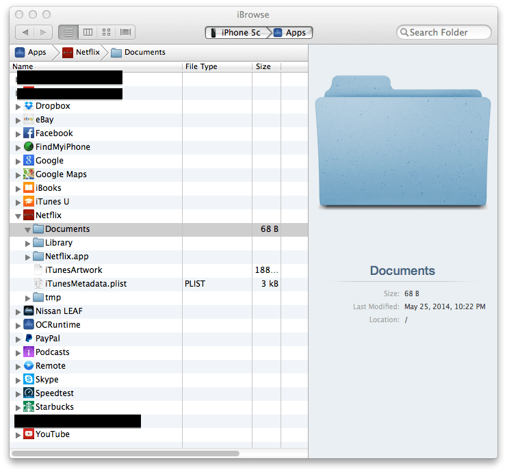Switch to icon grid view mode

pos(107,32)
